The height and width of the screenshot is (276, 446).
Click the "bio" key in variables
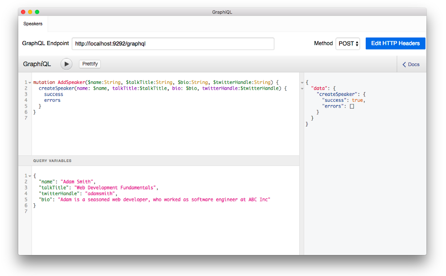45,200
